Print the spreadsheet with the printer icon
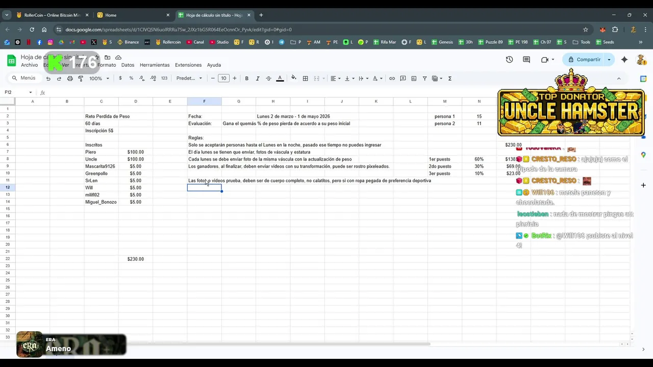The height and width of the screenshot is (367, 653). pyautogui.click(x=70, y=78)
